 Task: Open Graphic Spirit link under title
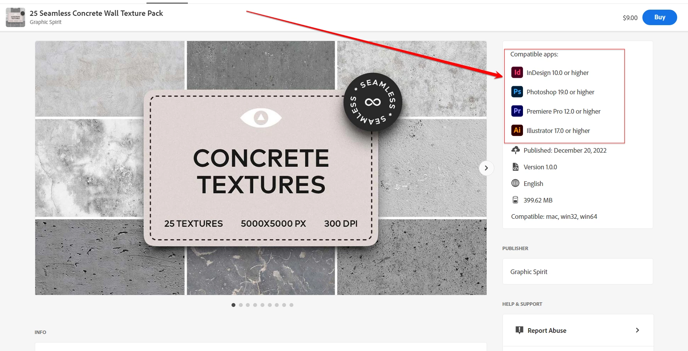pos(46,22)
